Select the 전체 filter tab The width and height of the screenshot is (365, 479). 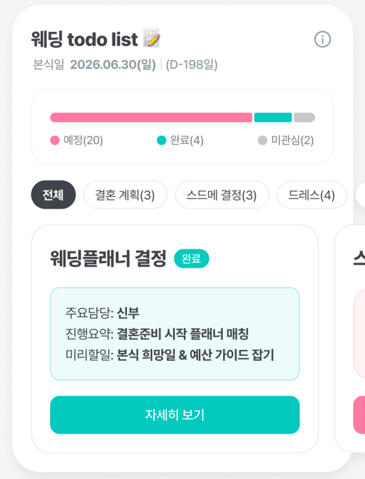coord(54,195)
